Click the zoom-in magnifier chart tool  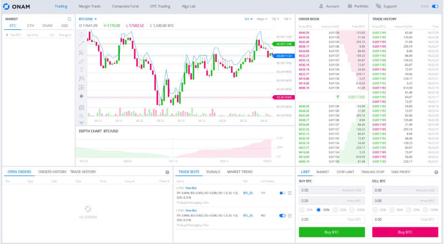(x=81, y=116)
